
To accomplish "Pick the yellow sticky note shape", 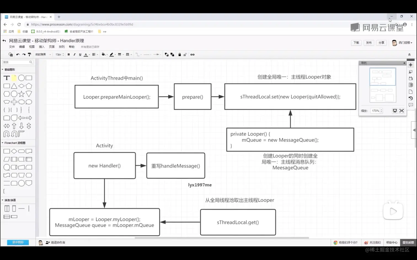I will pos(14,78).
